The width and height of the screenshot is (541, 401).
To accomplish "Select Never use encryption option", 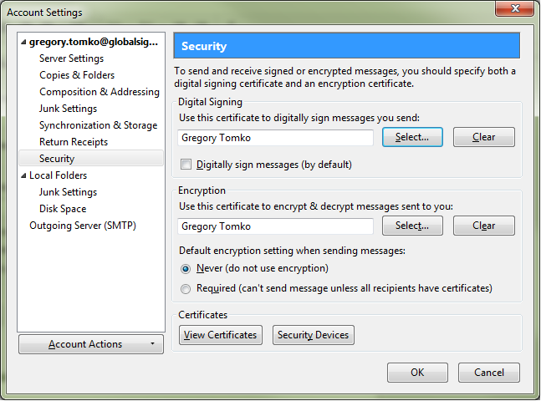I will 186,268.
